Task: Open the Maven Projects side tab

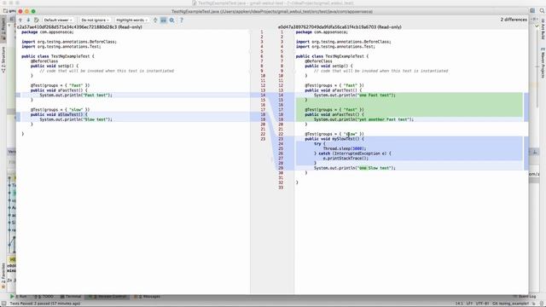Action: tap(543, 63)
